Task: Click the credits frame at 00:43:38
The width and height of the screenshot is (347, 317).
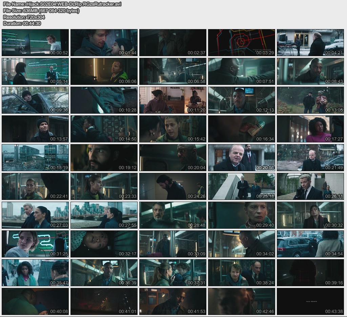Action: pos(310,301)
